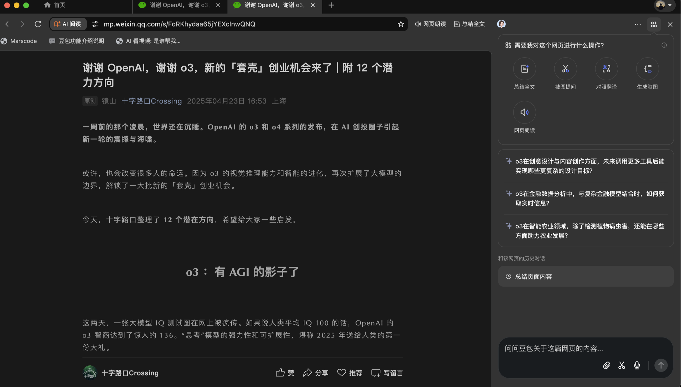Open the Doubao avatar in the toolbar
Screen dimensions: 681x387
501,24
